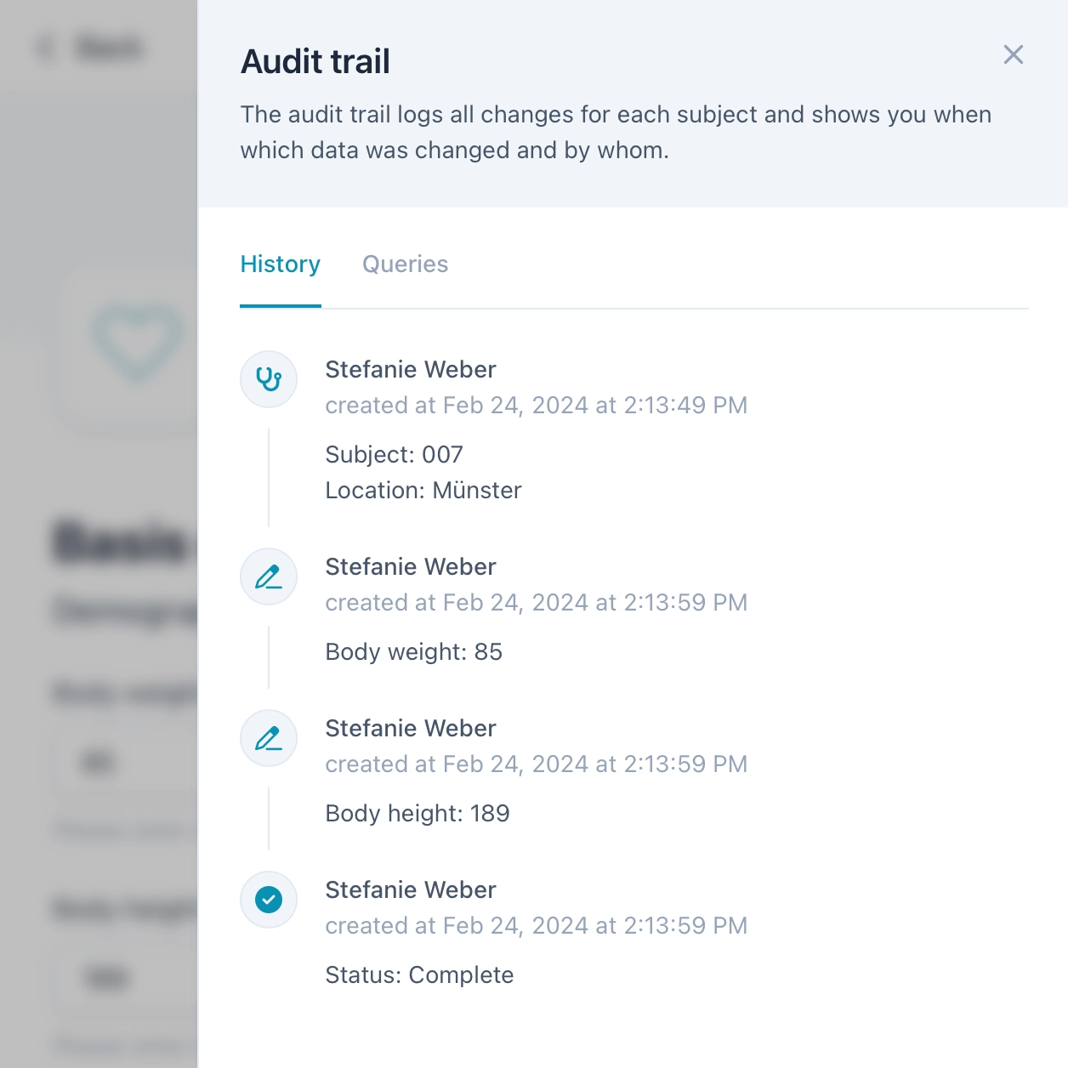1068x1068 pixels.
Task: Select the "Subject: 007" log detail
Action: pyautogui.click(x=394, y=455)
